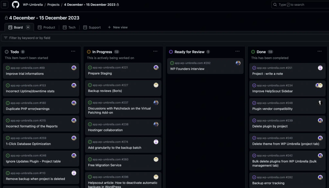
Task: Click app.wp-umbrella.com #260 reference text
Action: (x=111, y=159)
